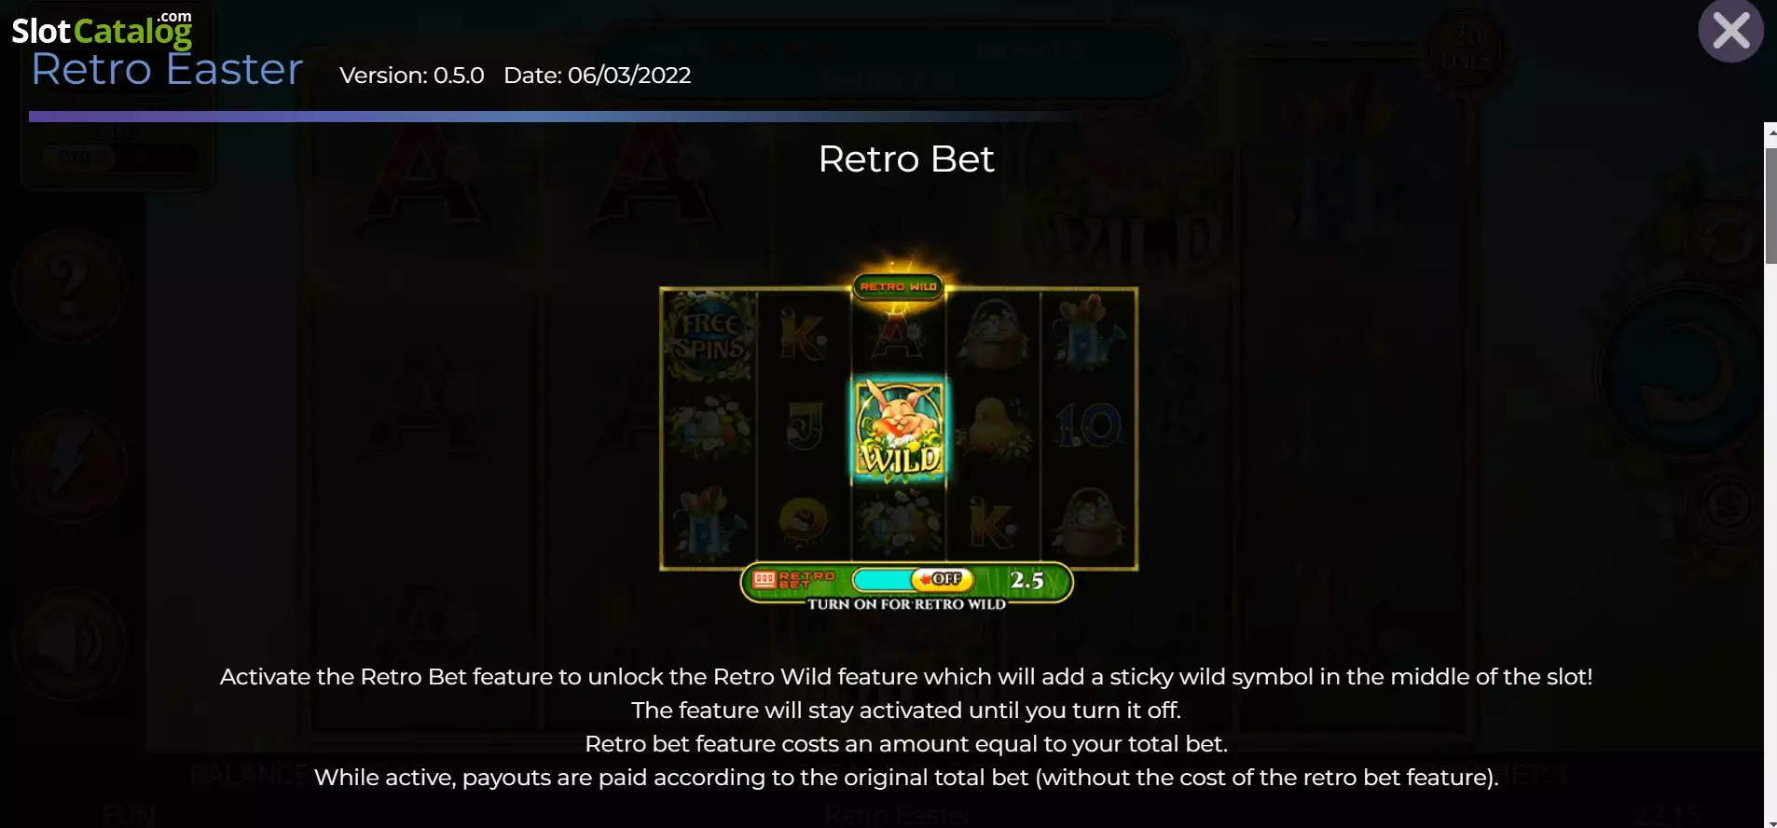Click the blue 10 card symbol
The image size is (1777, 828).
[1088, 426]
